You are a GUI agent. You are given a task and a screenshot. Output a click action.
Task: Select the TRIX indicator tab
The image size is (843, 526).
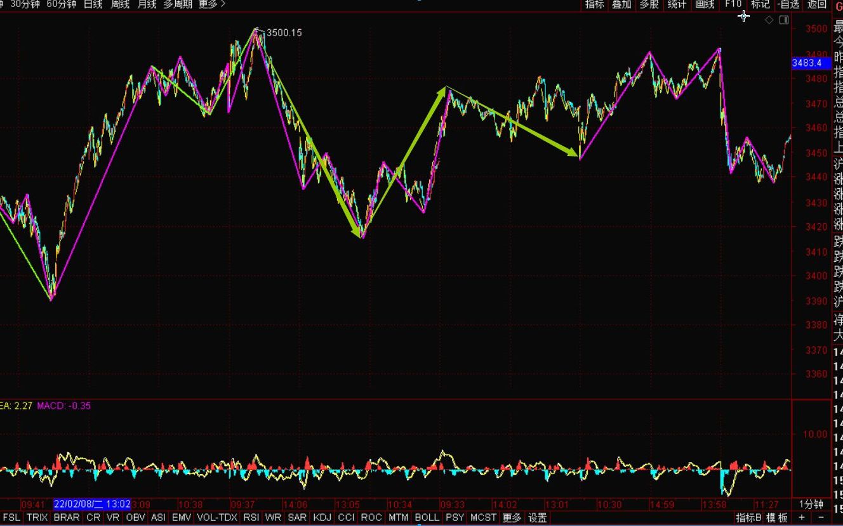tap(37, 518)
